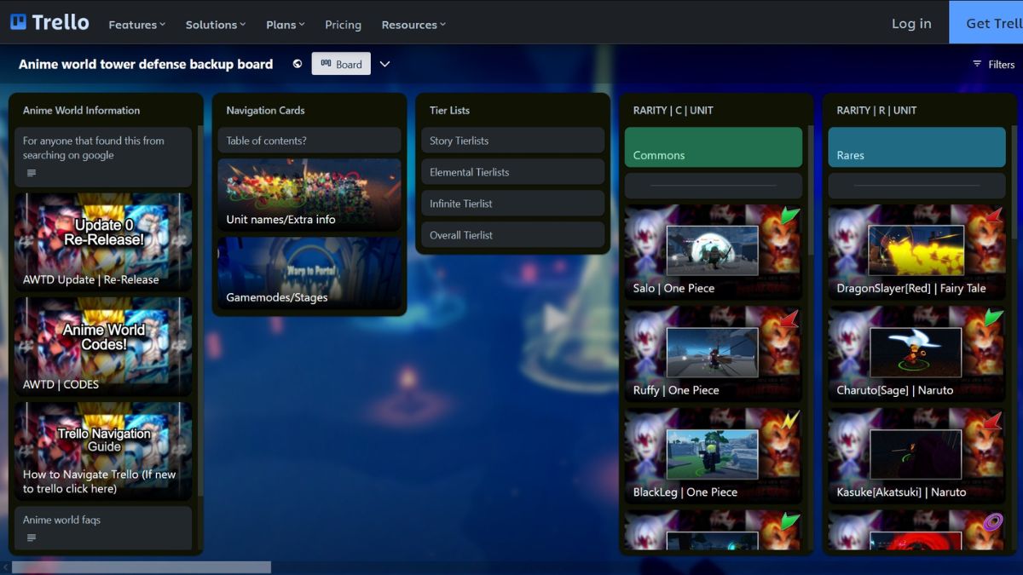Click the lightning bolt icon on BlackLeg card
1023x575 pixels.
790,420
